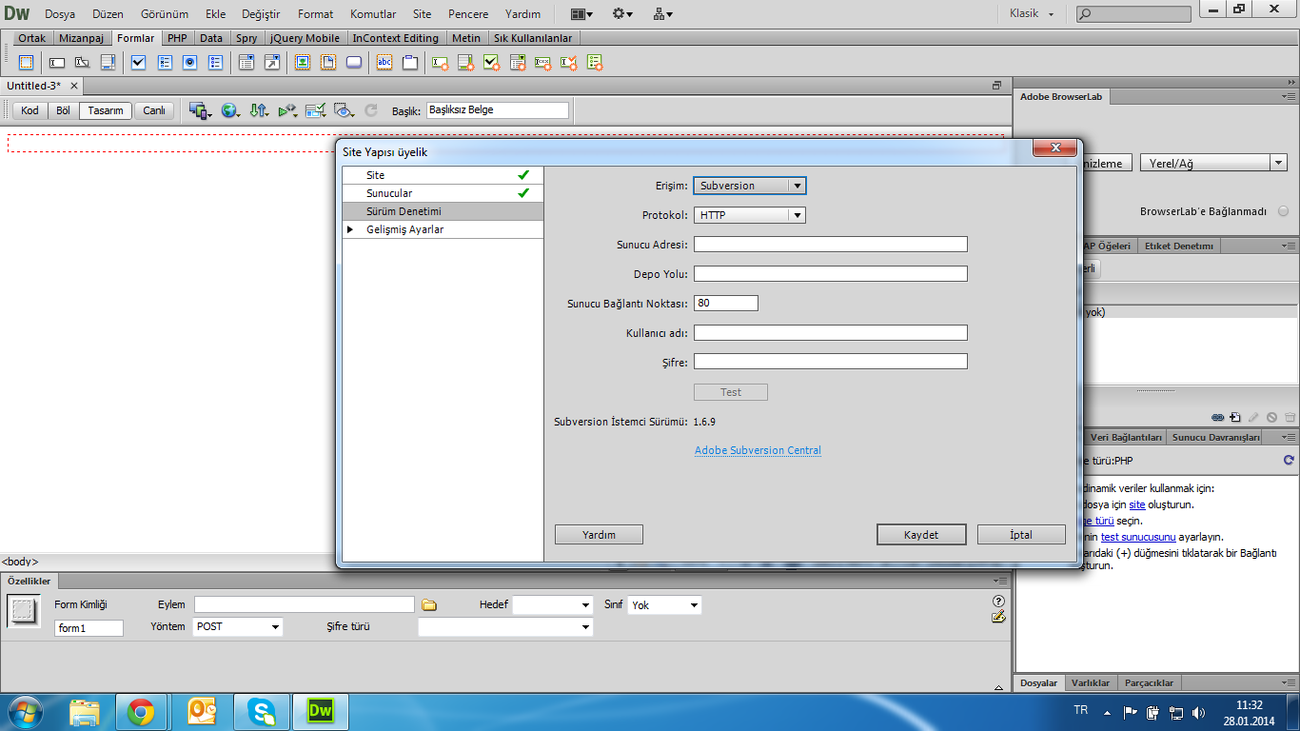Click the Sunucu Adresi input field

[x=831, y=245]
